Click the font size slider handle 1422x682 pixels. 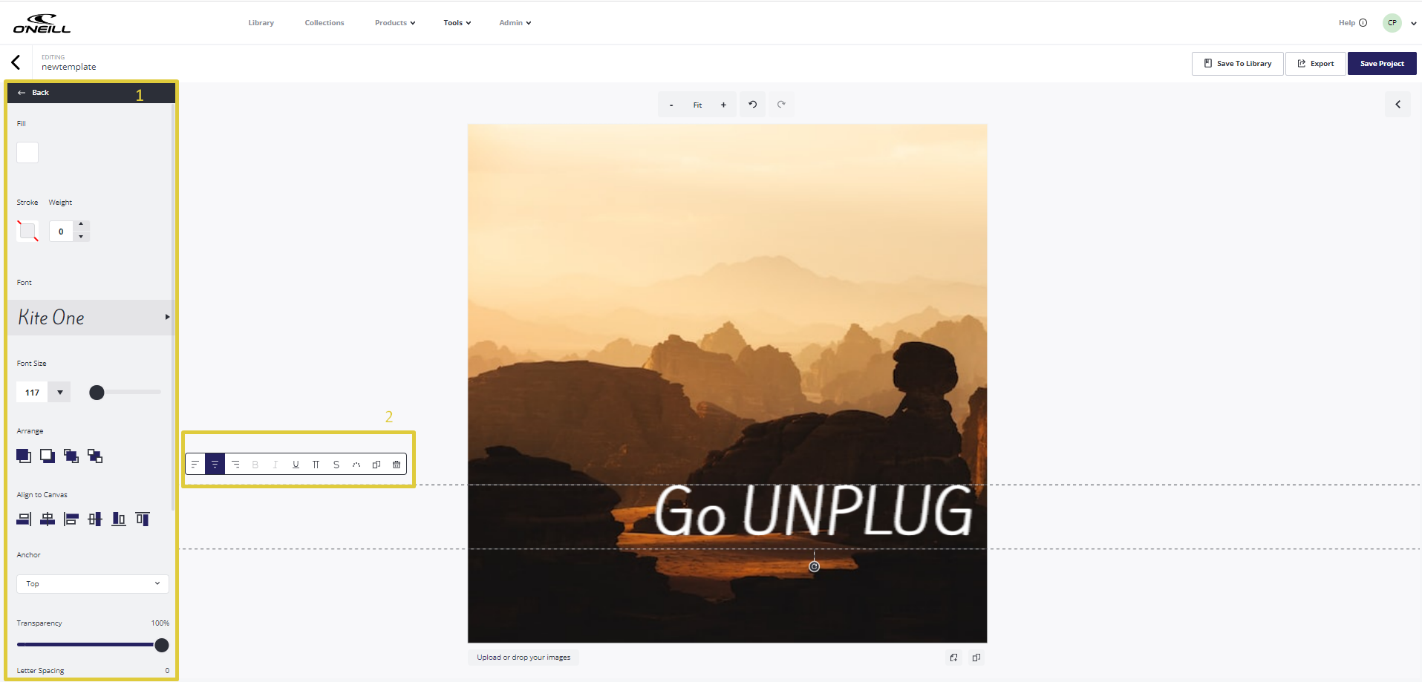97,393
